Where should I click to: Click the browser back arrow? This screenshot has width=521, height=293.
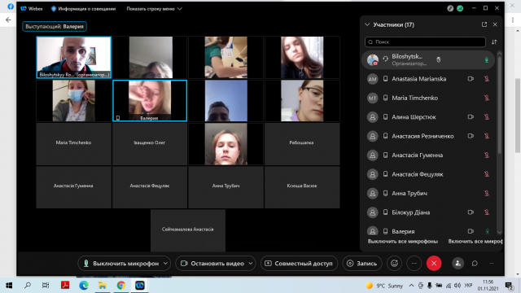coord(8,20)
